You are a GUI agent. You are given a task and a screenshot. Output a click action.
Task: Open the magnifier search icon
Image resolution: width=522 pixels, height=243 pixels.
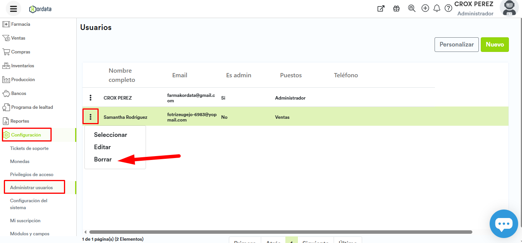411,8
